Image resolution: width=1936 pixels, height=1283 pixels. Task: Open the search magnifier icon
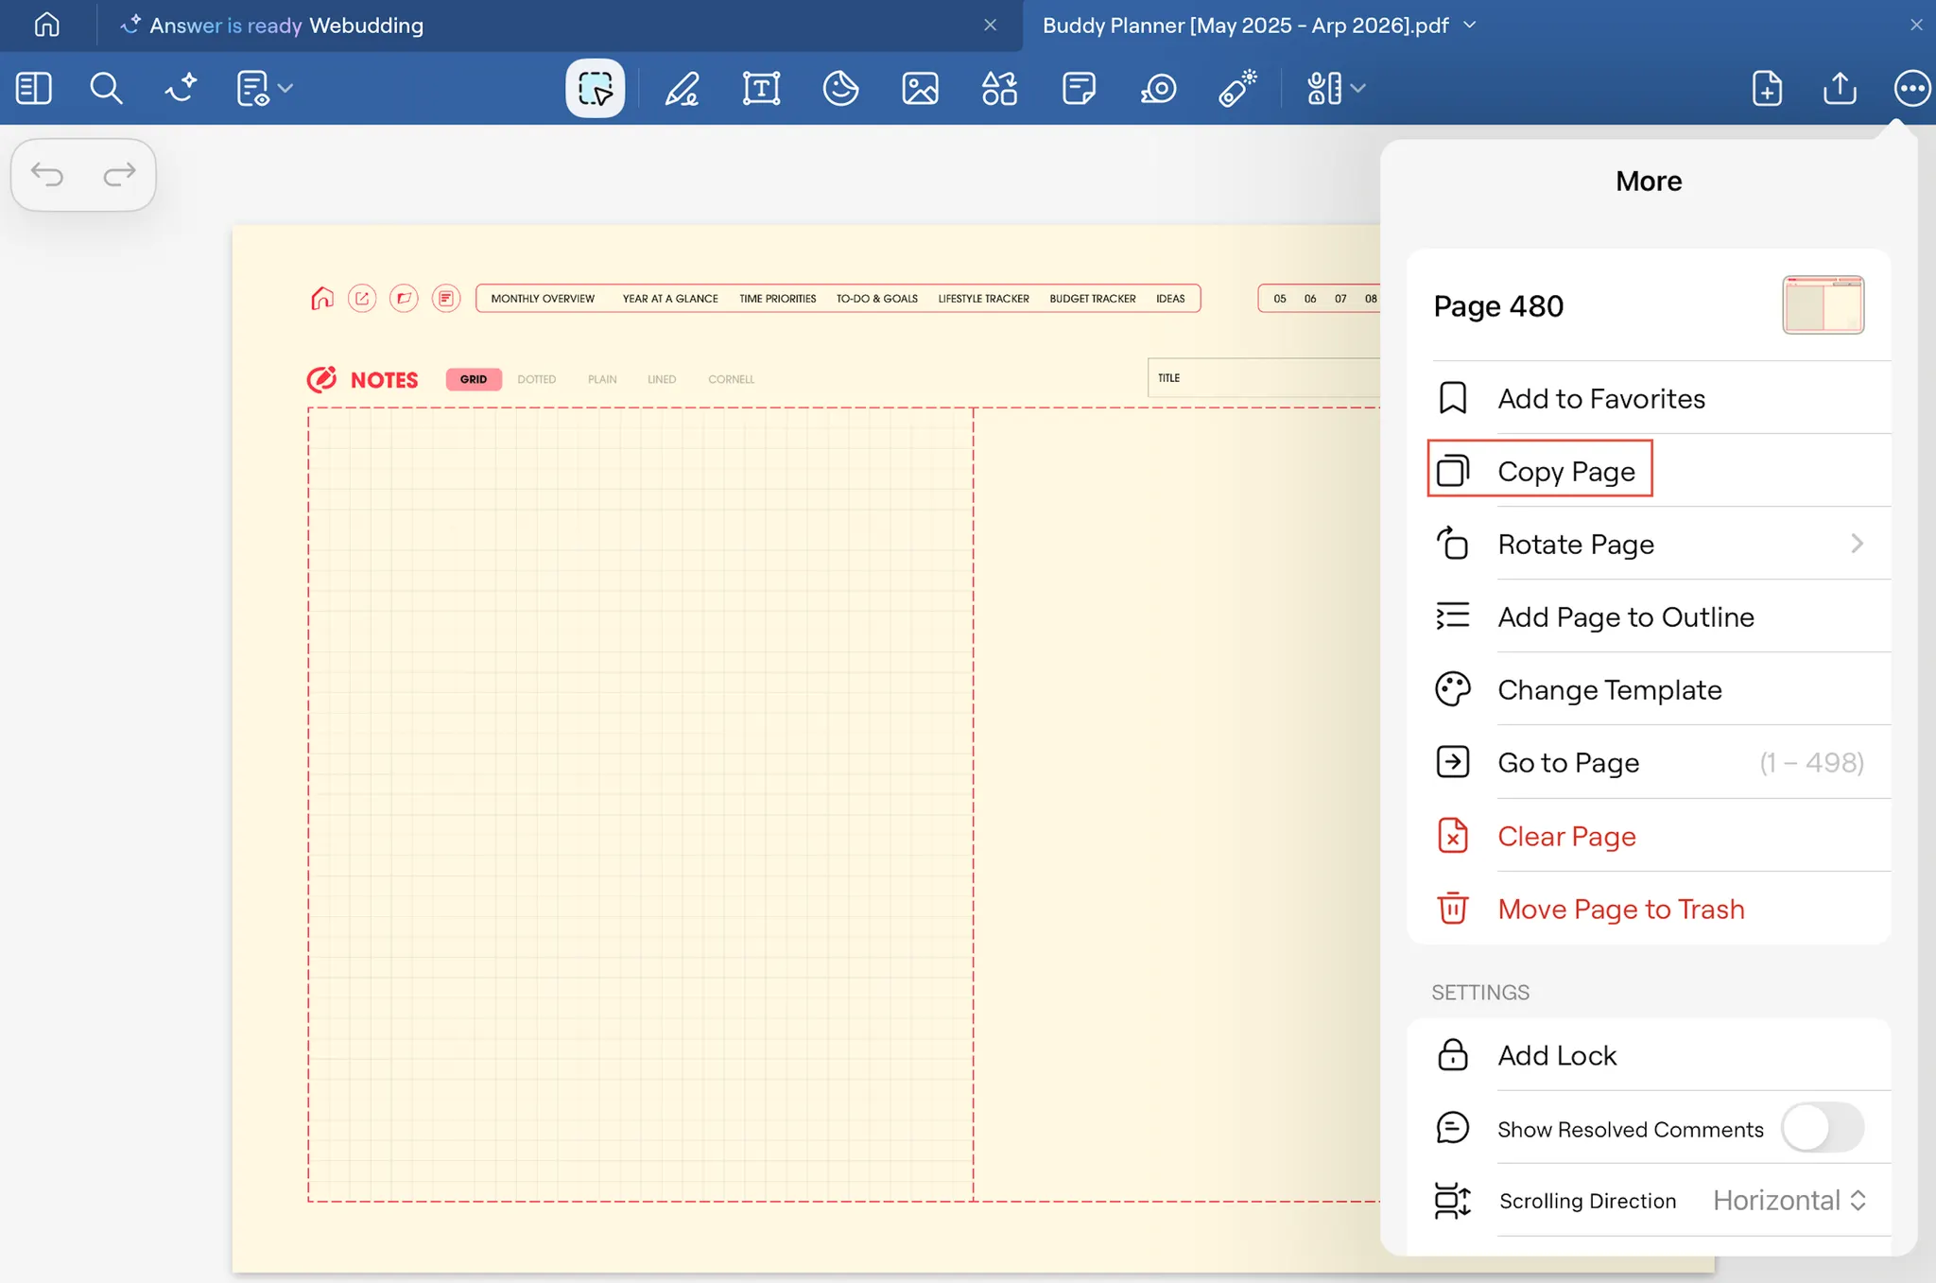[x=106, y=89]
